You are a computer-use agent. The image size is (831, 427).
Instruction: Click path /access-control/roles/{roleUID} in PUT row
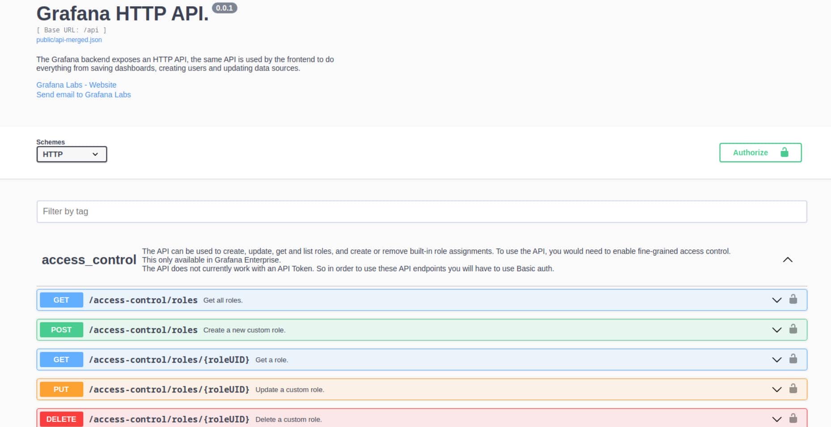coord(169,389)
